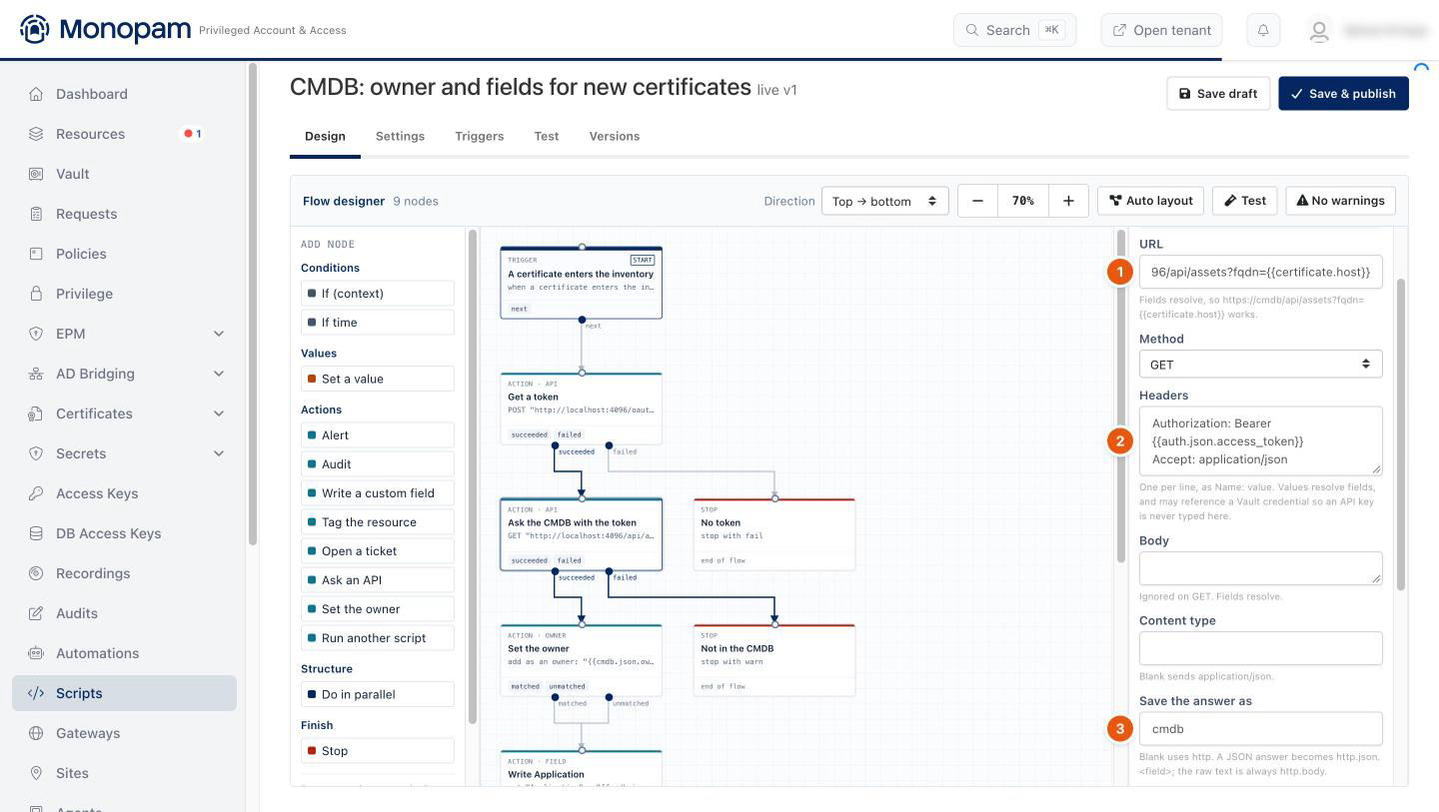Switch to the Triggers tab
Image resolution: width=1439 pixels, height=812 pixels.
tap(479, 136)
